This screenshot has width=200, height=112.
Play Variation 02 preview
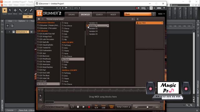(x=87, y=26)
